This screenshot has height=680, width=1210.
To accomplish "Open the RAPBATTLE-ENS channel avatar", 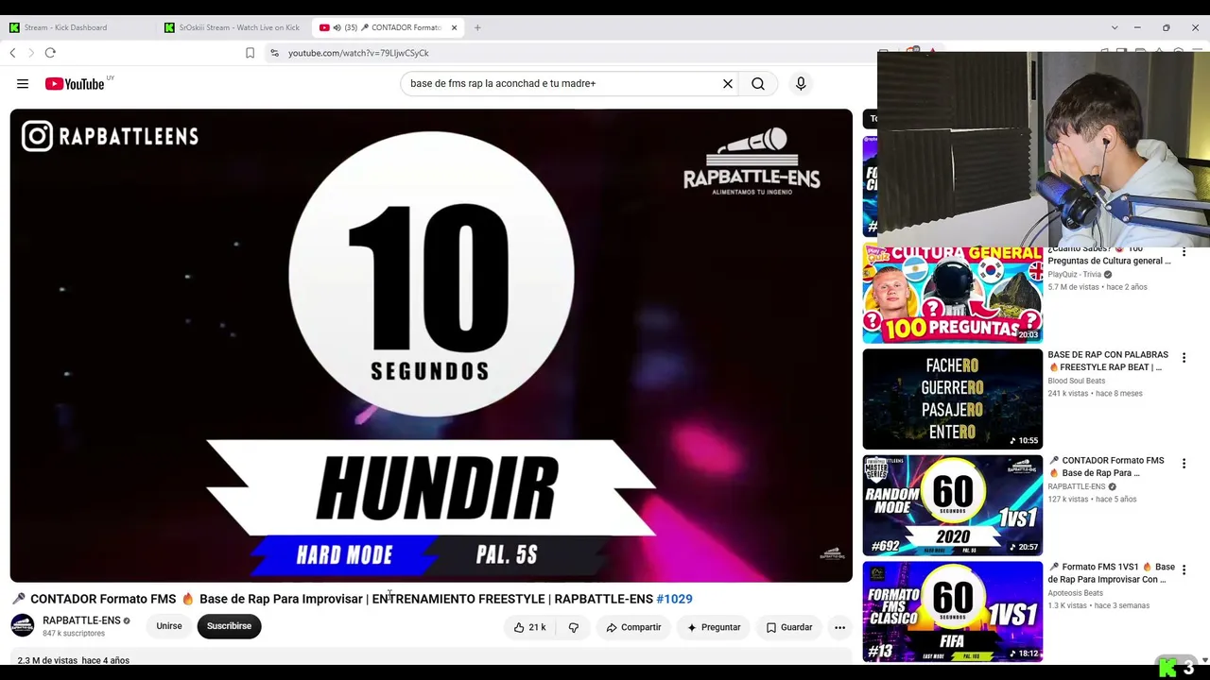I will 23,625.
